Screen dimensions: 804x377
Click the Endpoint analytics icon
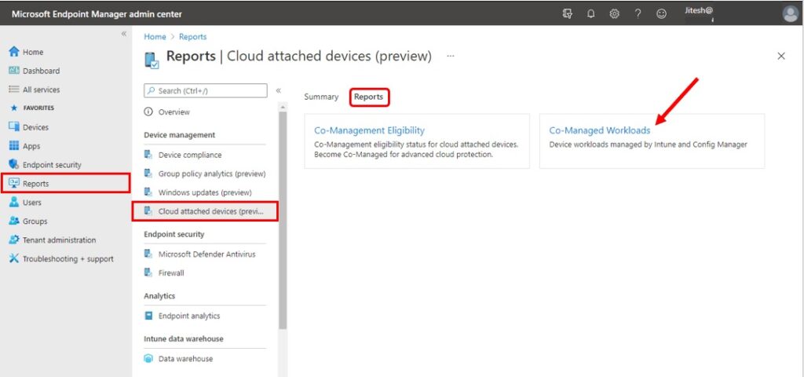pos(148,316)
